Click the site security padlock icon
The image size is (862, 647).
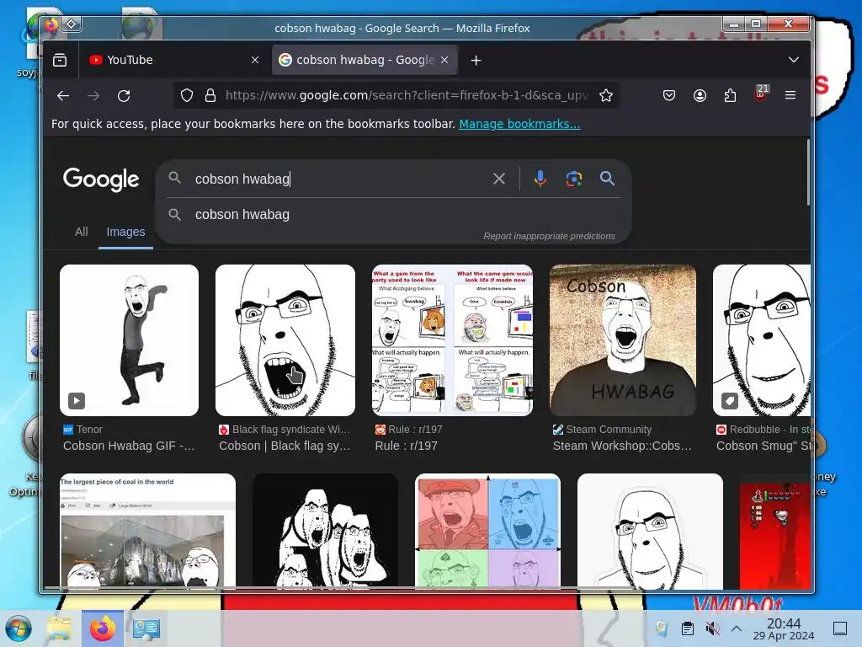(x=210, y=96)
